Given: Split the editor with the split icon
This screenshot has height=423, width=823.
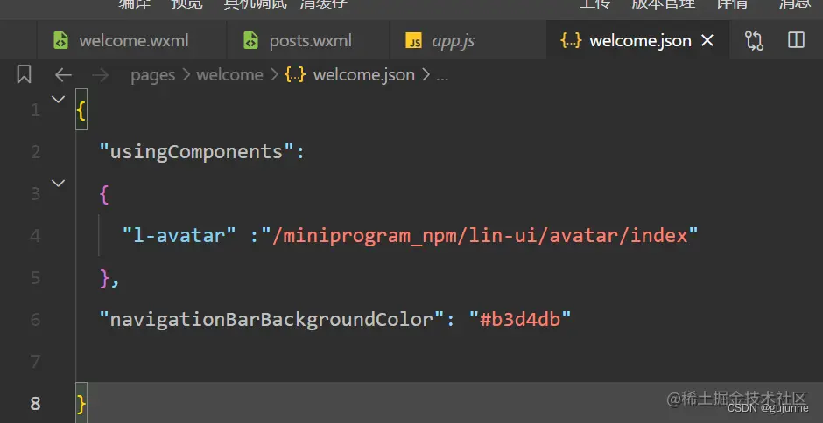Looking at the screenshot, I should (796, 40).
